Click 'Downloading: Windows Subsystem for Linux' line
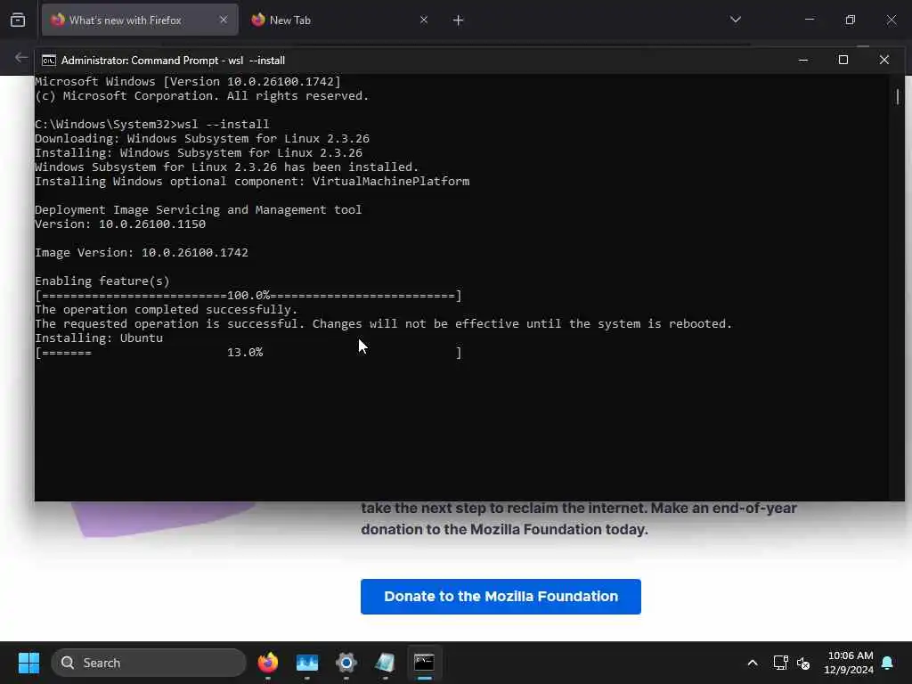The width and height of the screenshot is (912, 684). 202,138
